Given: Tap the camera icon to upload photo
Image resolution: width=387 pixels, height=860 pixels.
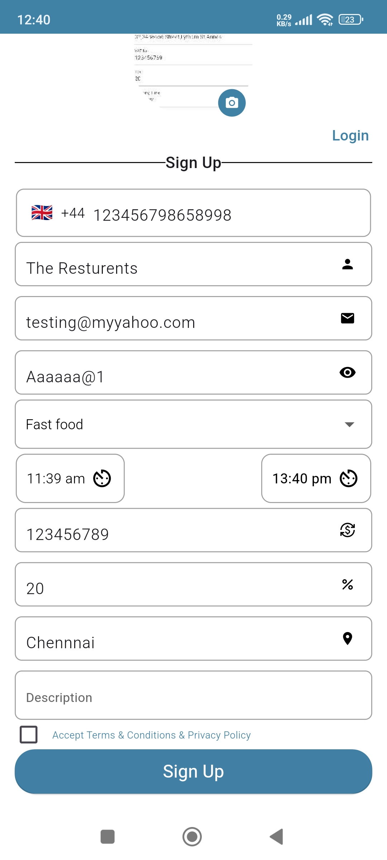Looking at the screenshot, I should [x=232, y=103].
